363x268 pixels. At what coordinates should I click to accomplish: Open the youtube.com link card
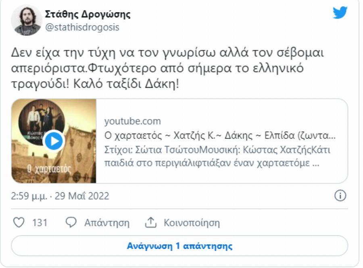(x=122, y=121)
